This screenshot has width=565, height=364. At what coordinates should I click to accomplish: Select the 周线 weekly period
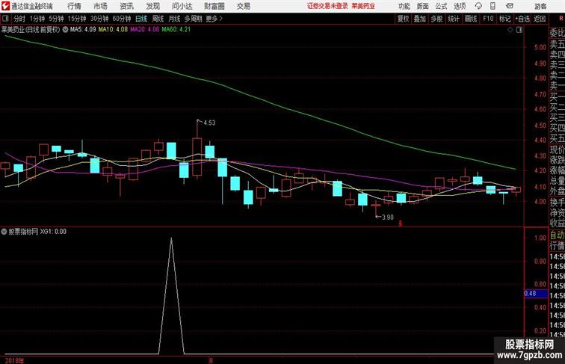pos(158,19)
